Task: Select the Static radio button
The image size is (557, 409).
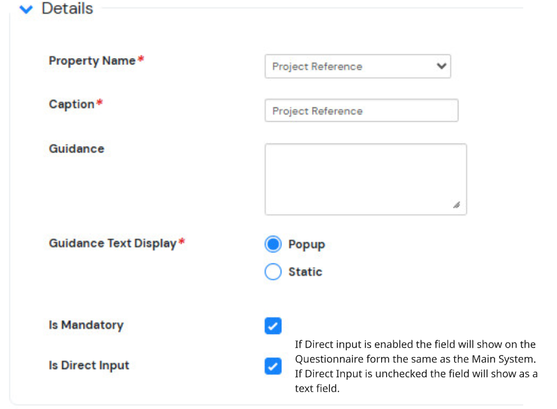Action: pyautogui.click(x=273, y=272)
